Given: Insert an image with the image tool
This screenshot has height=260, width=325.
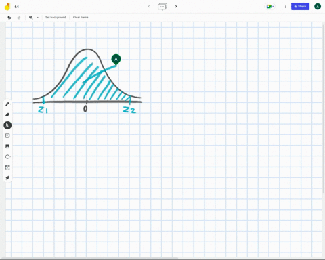Looking at the screenshot, I should tap(7, 146).
